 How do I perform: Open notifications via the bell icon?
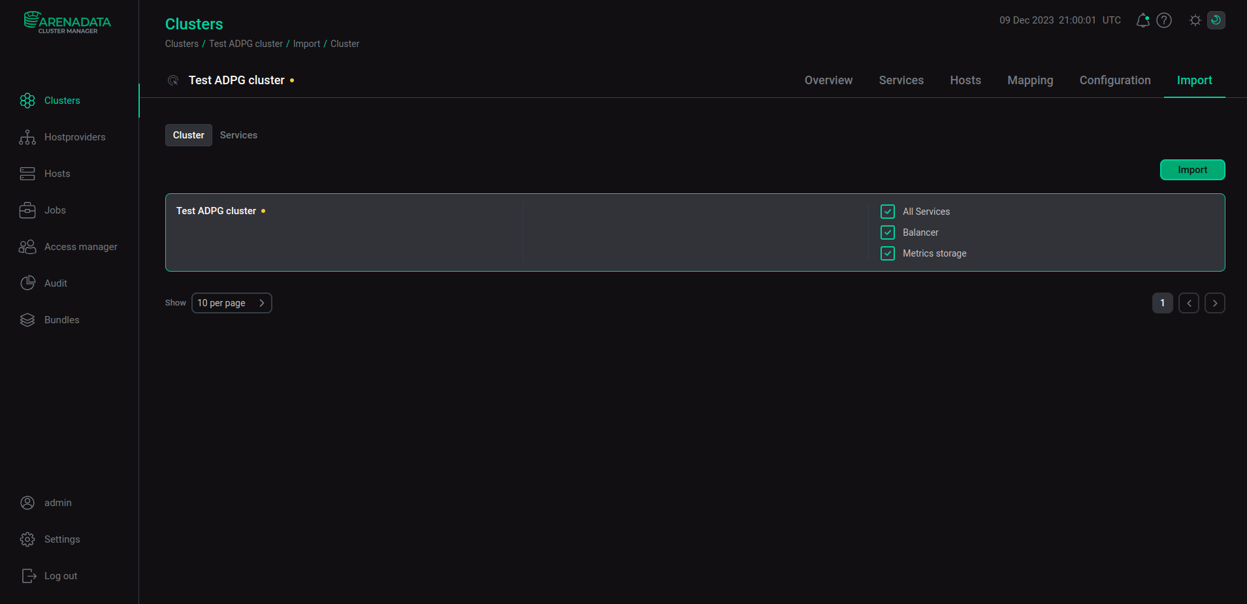click(1142, 20)
